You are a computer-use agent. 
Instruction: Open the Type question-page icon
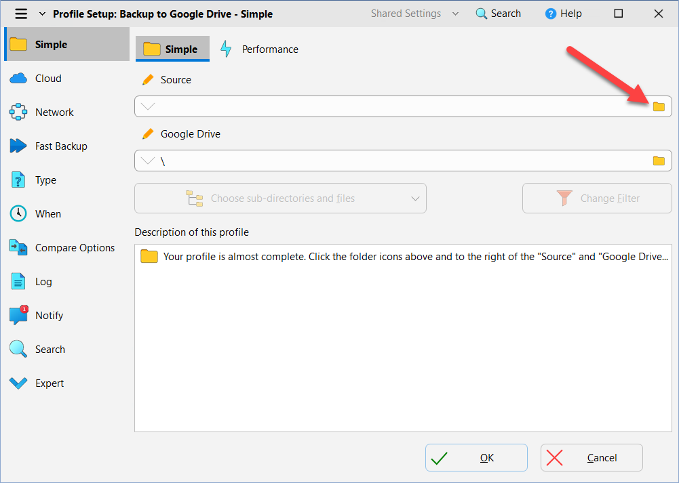click(18, 180)
